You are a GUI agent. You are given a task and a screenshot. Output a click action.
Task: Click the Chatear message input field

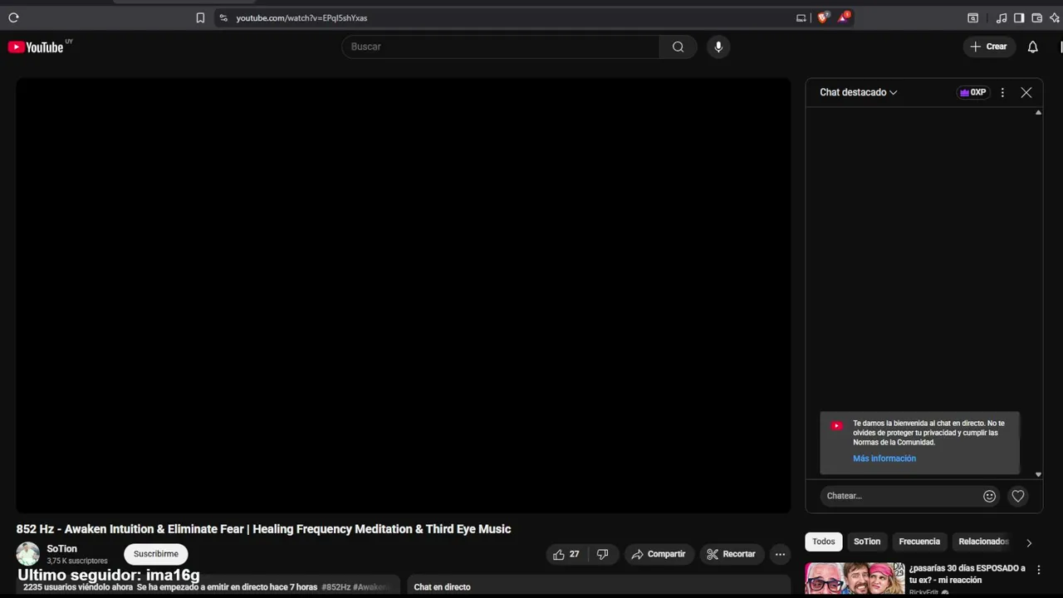coord(901,496)
